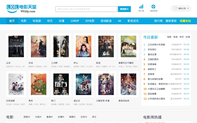Open 狂鳄海啸 in today's updates
197x123 pixels.
click(152, 64)
